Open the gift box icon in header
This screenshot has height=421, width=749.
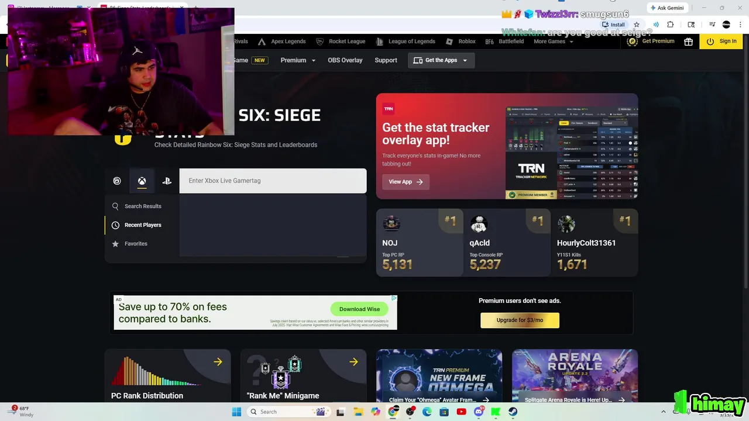tap(688, 42)
